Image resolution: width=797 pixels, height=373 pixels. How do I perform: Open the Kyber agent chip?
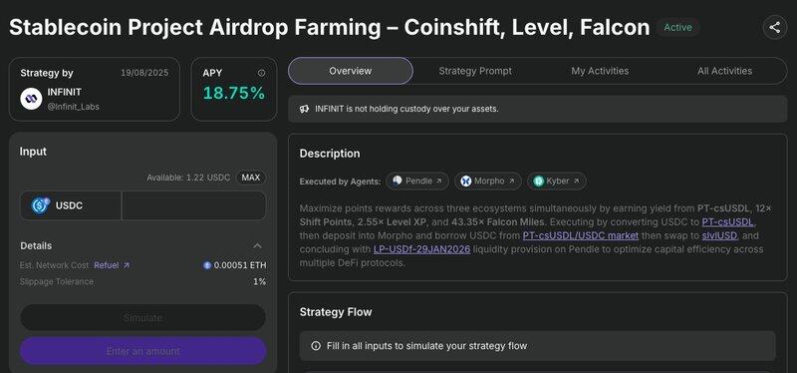556,182
